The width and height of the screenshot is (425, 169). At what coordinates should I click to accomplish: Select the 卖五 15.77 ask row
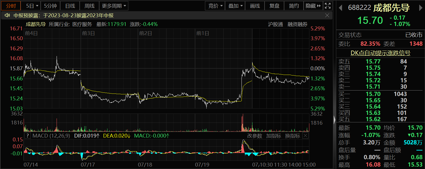[x=380, y=61]
